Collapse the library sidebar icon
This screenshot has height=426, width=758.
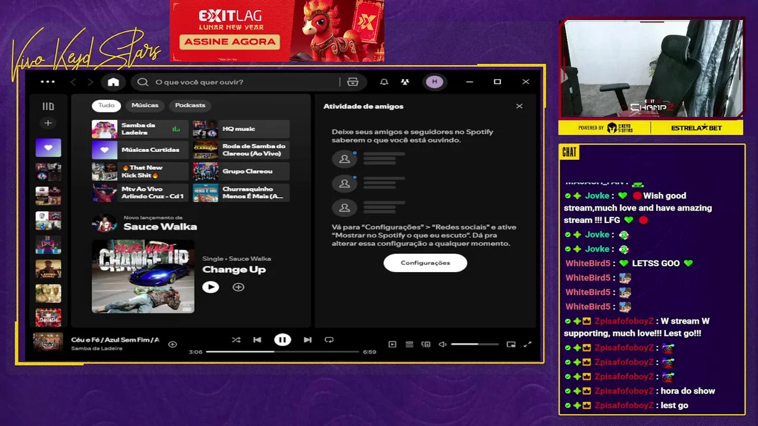[48, 106]
